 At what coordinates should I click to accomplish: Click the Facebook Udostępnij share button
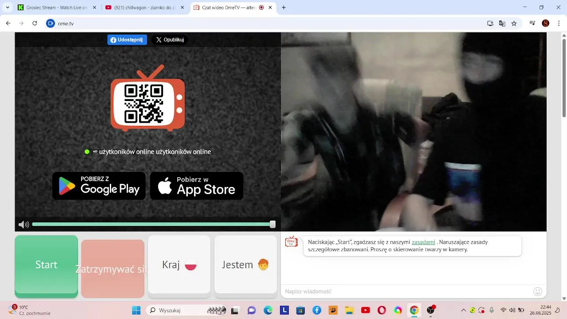pyautogui.click(x=127, y=40)
